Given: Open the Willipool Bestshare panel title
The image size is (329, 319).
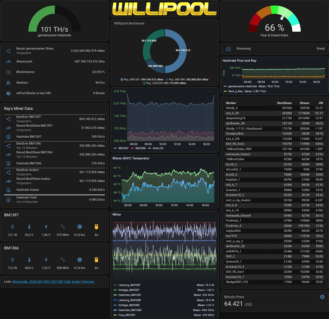Looking at the screenshot, I should 129,23.
